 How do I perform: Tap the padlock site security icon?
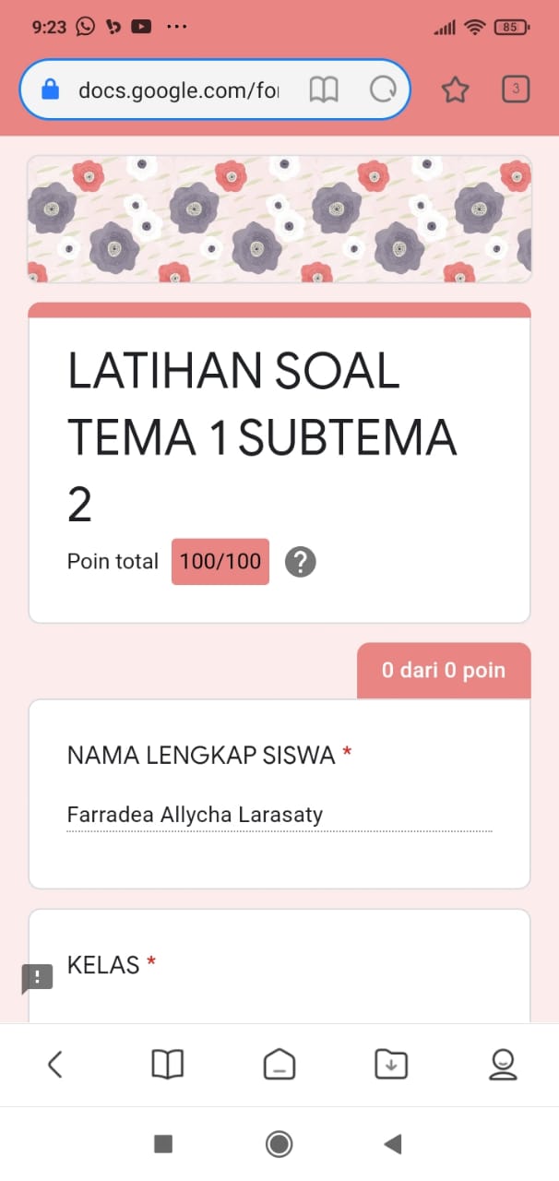[51, 89]
